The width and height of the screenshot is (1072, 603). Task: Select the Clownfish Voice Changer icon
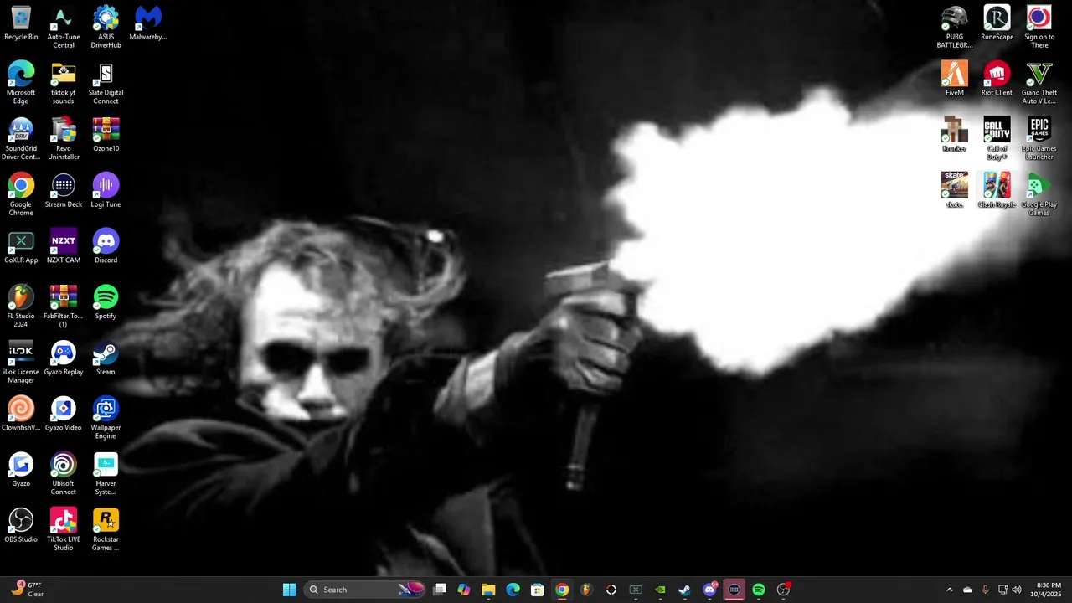click(21, 415)
